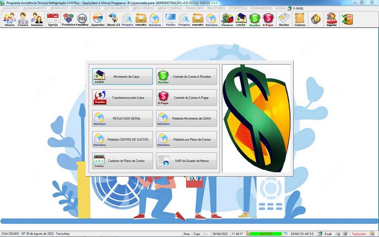The width and height of the screenshot is (379, 237).
Task: Click the Consultar barcode icon
Action: [x=82, y=19]
